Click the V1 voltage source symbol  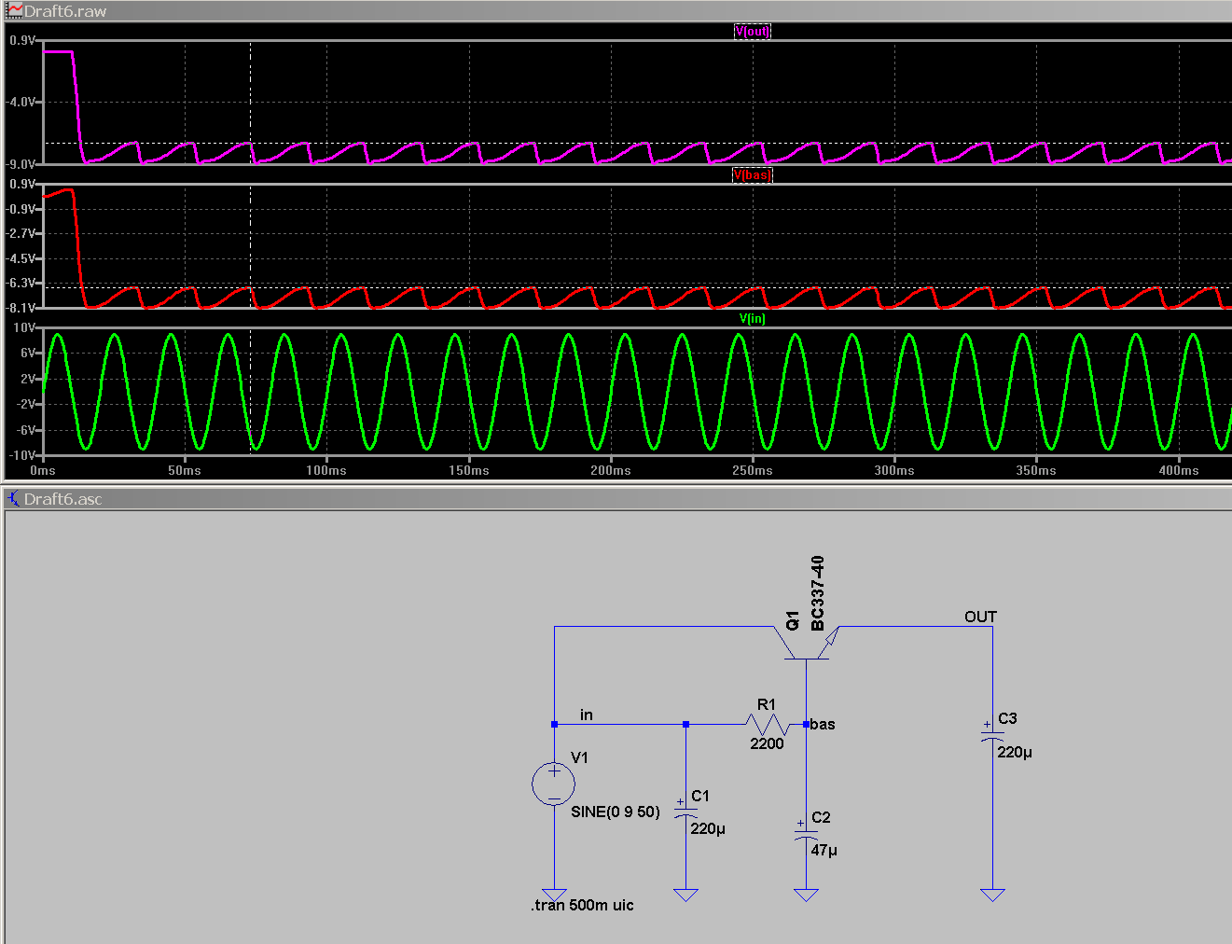point(554,784)
